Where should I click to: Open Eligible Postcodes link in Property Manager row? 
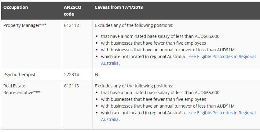tap(222, 57)
